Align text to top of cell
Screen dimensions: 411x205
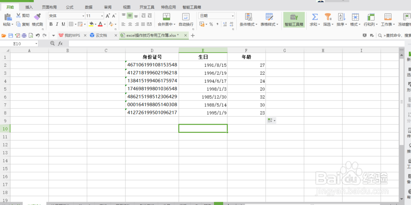(x=124, y=16)
